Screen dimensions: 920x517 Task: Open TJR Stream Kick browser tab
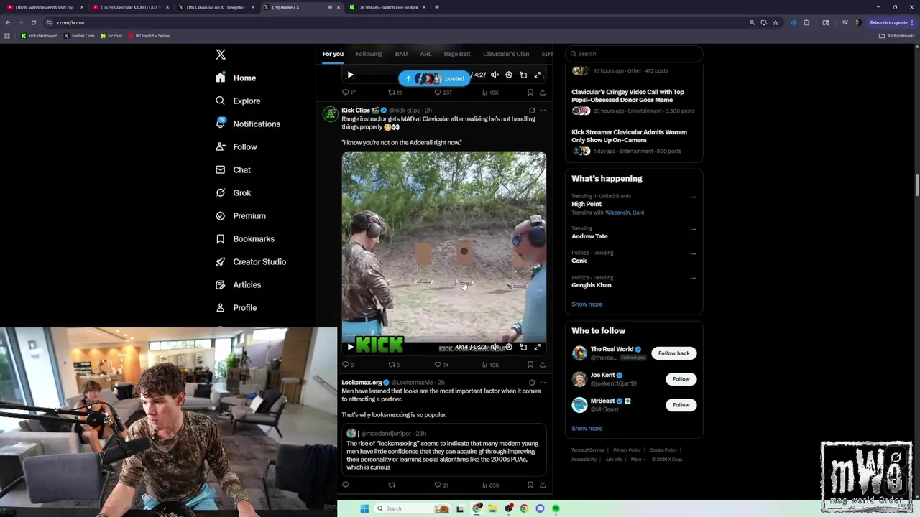coord(388,7)
